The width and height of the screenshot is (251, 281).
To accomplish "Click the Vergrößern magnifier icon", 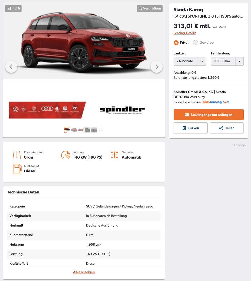I will [x=141, y=9].
